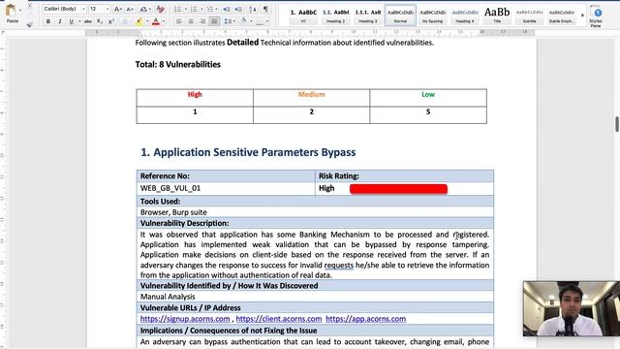Open the font color dropdown arrow
The image size is (620, 349).
tap(164, 21)
